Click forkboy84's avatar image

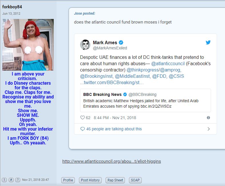click(x=28, y=45)
